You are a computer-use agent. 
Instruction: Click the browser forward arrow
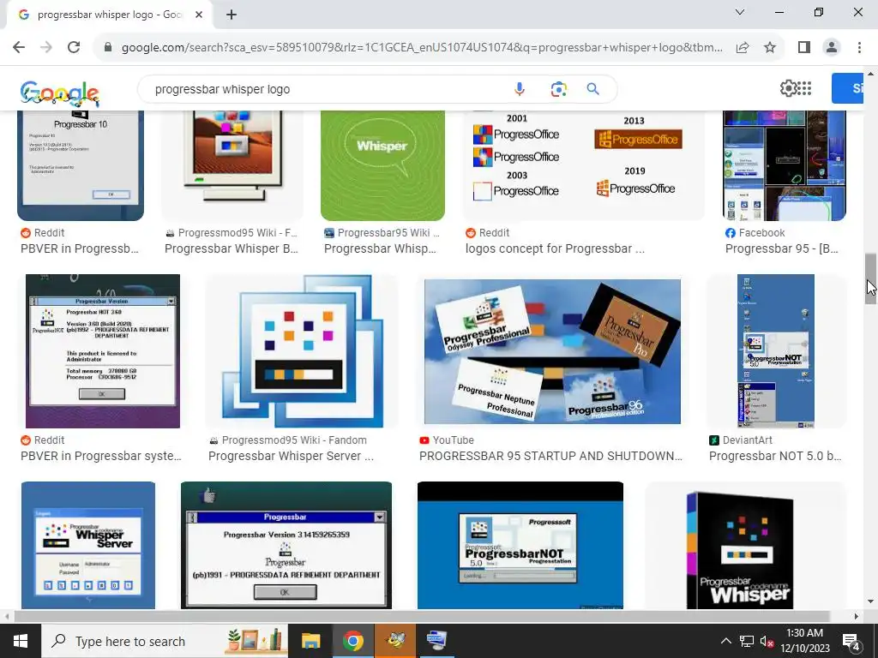coord(46,48)
